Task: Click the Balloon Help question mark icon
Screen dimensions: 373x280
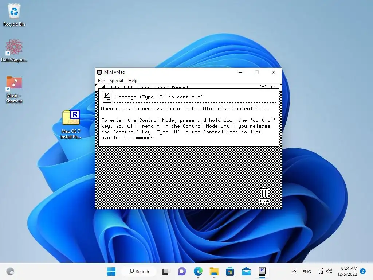Action: 263,87
